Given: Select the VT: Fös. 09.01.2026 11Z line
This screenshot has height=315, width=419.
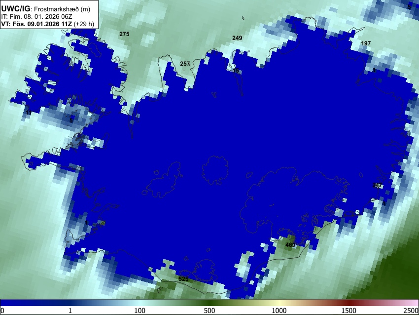Looking at the screenshot, I should (47, 24).
